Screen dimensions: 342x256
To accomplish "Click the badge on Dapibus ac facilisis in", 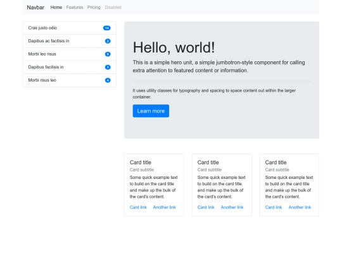I will pos(108,41).
